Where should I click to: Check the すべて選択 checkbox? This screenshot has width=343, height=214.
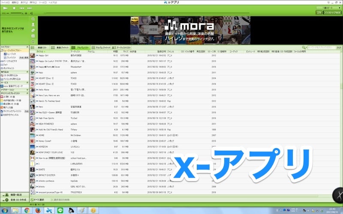pyautogui.click(x=32, y=199)
